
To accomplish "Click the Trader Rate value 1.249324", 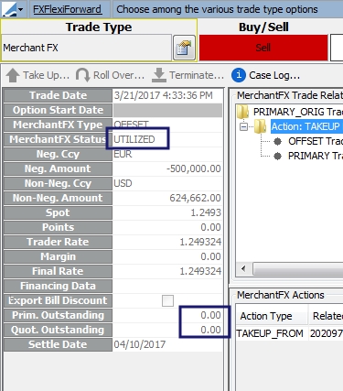I will pos(200,242).
